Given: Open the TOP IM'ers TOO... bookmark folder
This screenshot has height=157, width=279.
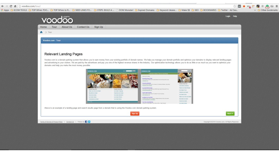Looking at the screenshot, I should [39, 10].
